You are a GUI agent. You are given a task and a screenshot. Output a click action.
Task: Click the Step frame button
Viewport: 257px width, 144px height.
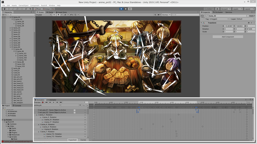point(130,9)
